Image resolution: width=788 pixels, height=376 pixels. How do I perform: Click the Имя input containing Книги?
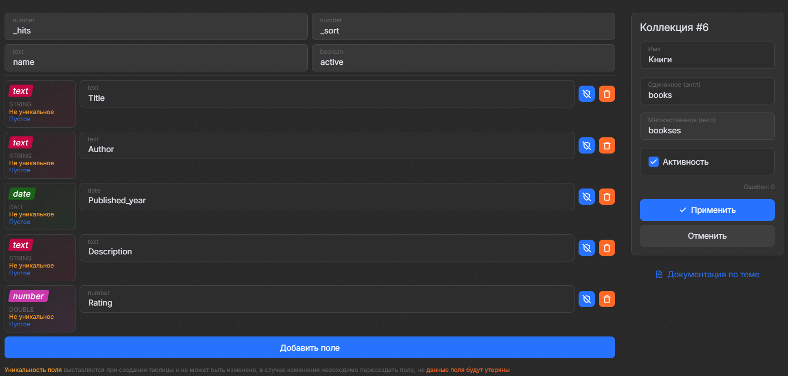(707, 59)
